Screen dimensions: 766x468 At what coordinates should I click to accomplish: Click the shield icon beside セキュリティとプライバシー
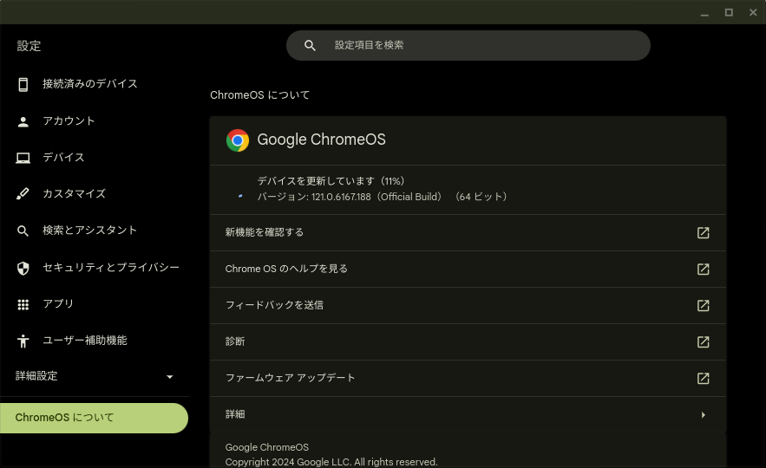pos(23,268)
